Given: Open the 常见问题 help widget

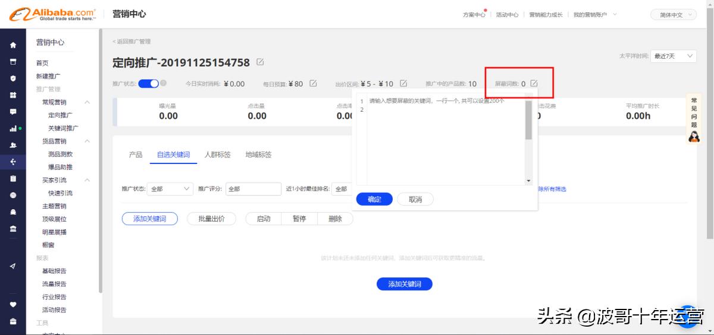Looking at the screenshot, I should 694,120.
